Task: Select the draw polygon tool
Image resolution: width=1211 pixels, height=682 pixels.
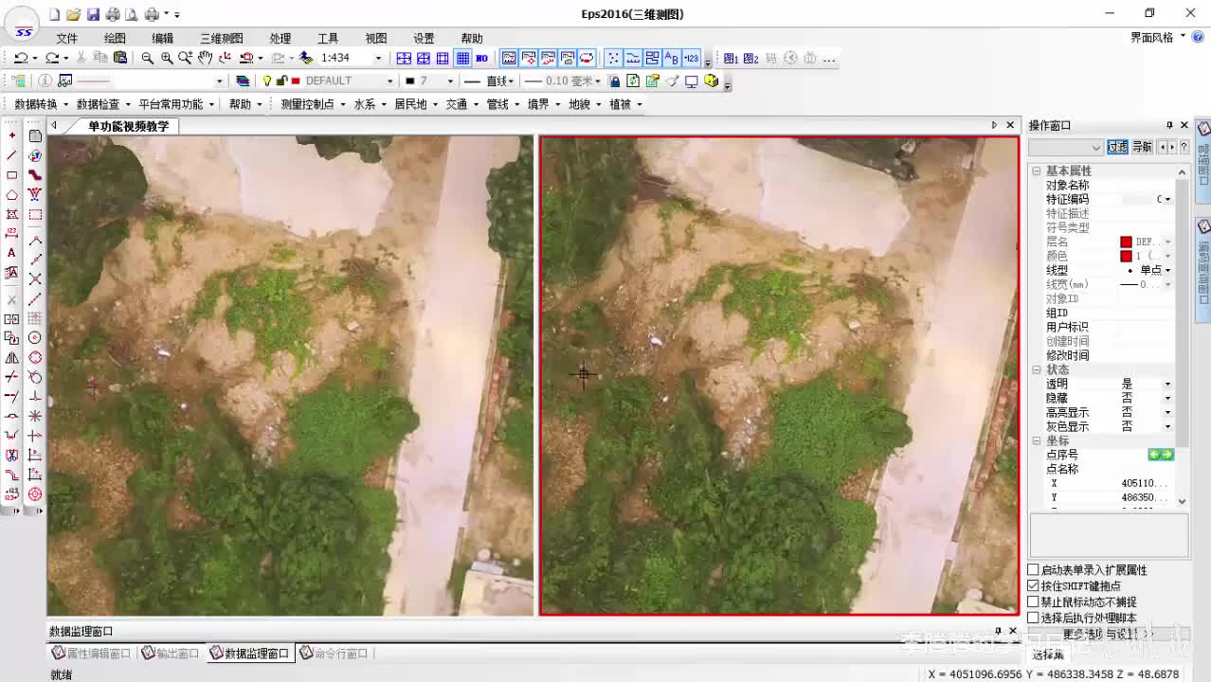Action: (11, 195)
